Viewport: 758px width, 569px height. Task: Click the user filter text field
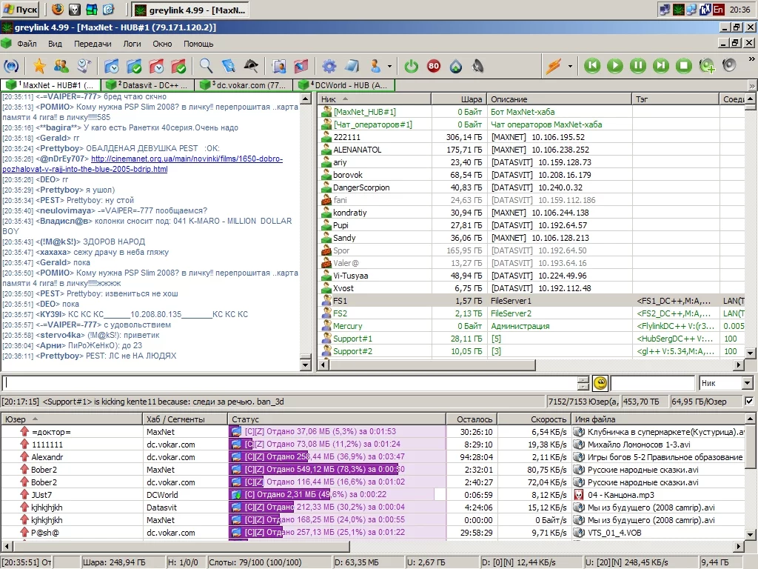(x=653, y=383)
